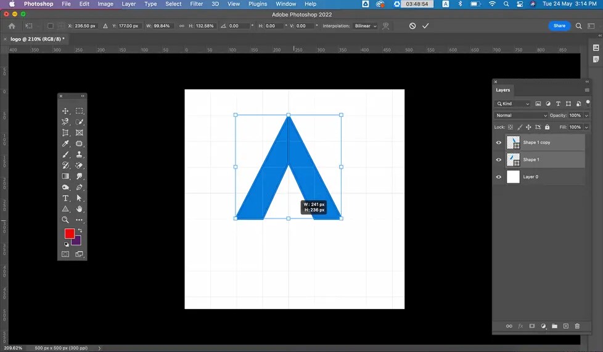Open the Edit Toolbar three-dots menu
This screenshot has width=603, height=352.
tap(79, 220)
